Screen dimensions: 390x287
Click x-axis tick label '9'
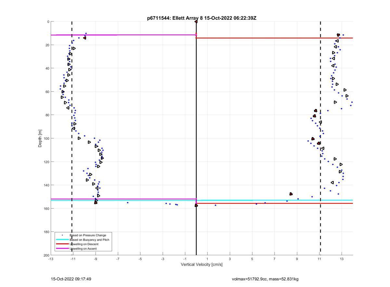click(297, 259)
